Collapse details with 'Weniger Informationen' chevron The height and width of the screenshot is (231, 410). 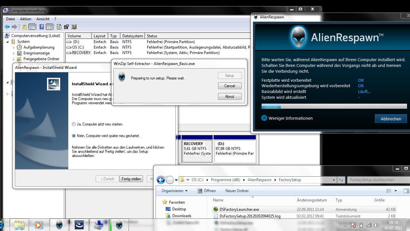coord(264,118)
